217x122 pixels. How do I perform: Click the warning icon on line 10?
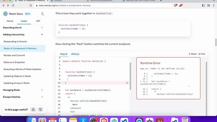(x=127, y=83)
